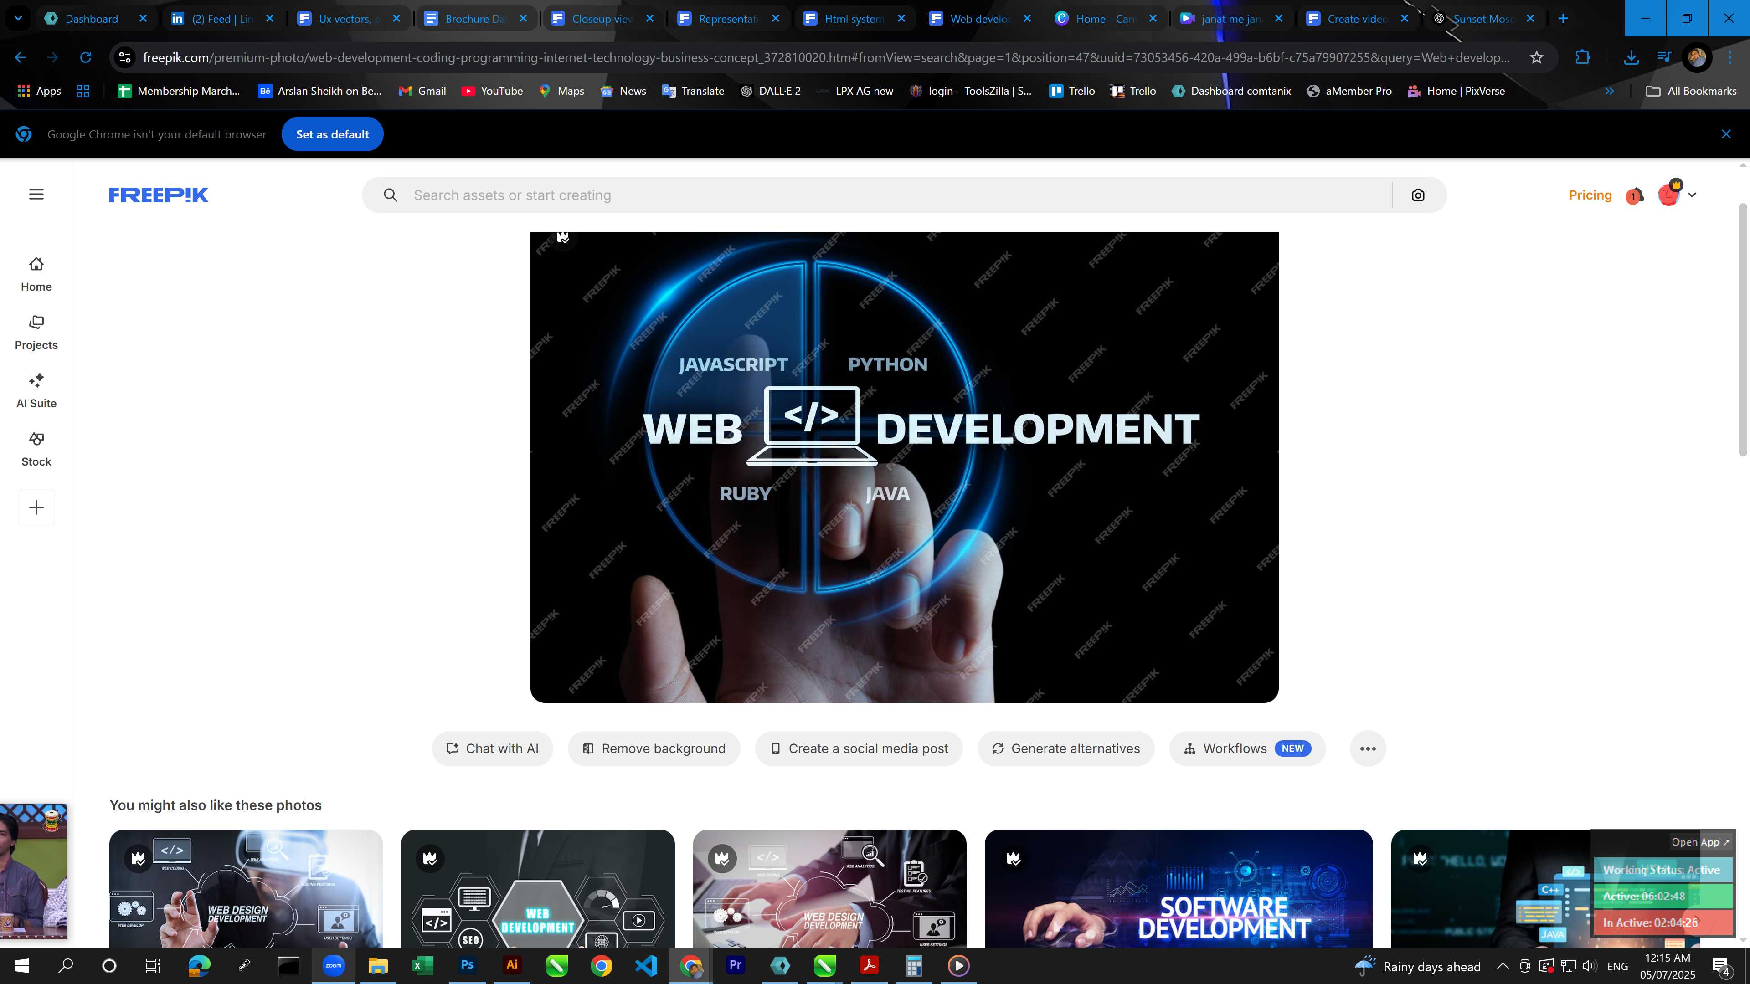Image resolution: width=1750 pixels, height=984 pixels.
Task: Open Visual Studio Code from taskbar
Action: 645,965
